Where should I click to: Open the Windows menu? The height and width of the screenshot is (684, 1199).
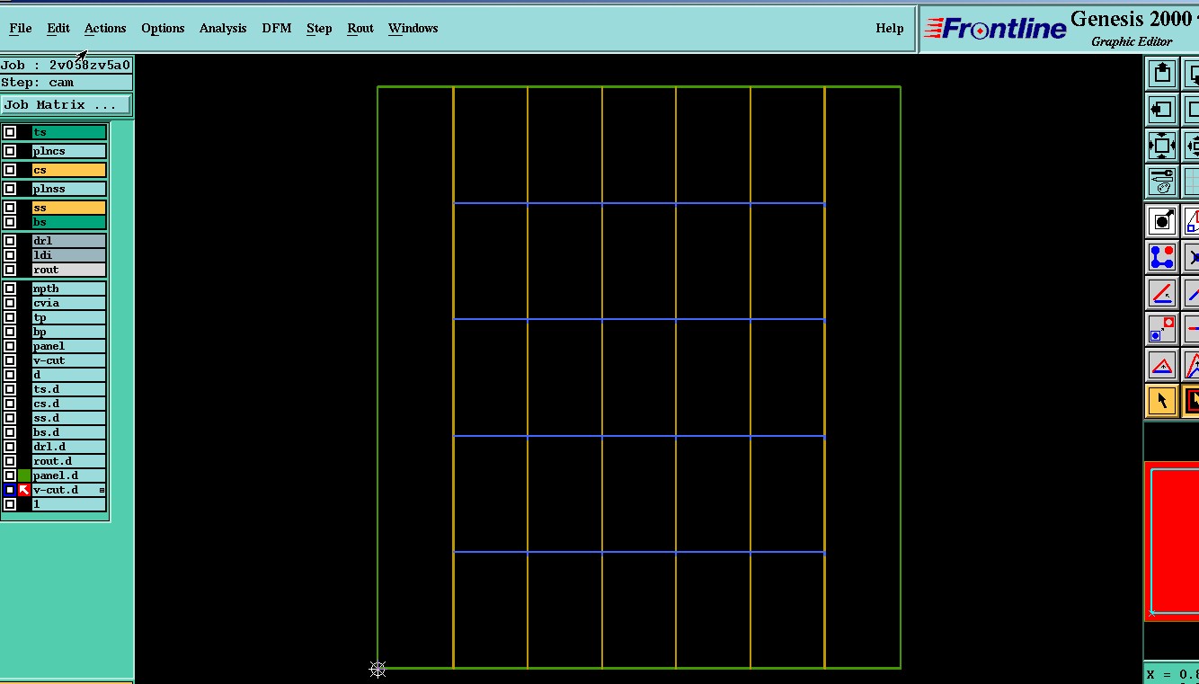click(413, 28)
